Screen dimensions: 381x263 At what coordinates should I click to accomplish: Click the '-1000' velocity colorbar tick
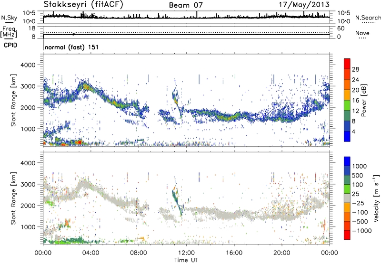(x=361, y=231)
